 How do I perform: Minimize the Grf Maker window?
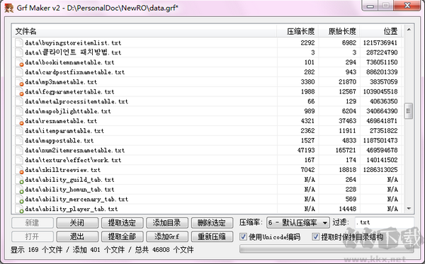point(370,6)
